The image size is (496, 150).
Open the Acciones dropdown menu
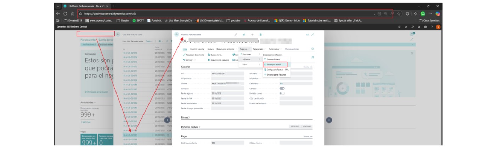244,49
